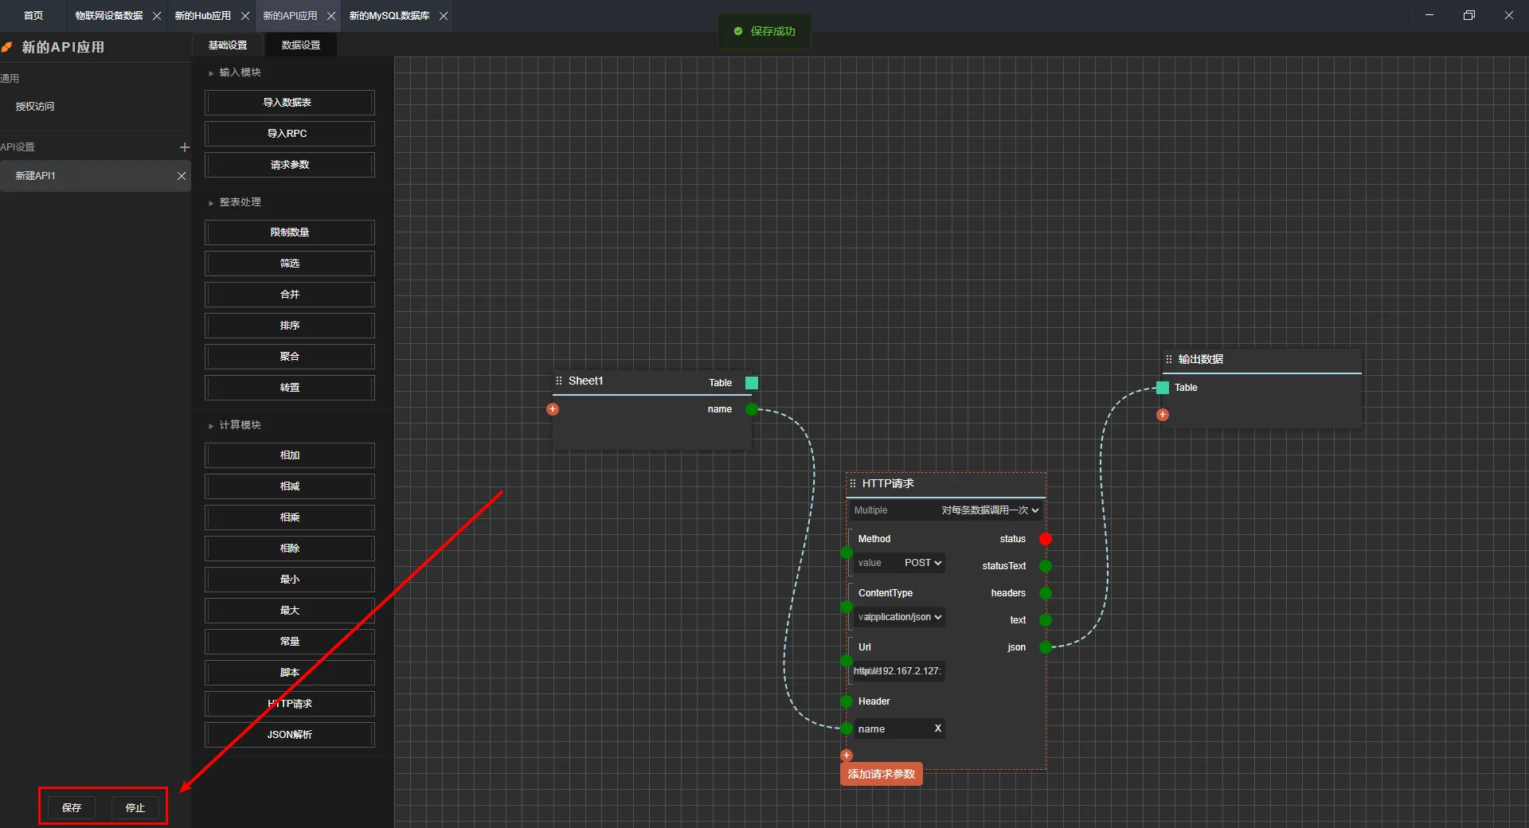Open the ContentType application/json dropdown

click(x=900, y=617)
